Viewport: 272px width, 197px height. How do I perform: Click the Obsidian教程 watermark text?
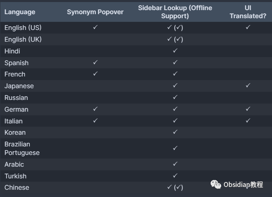pos(243,184)
